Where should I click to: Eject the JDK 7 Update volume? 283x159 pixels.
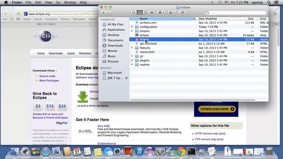tap(126, 78)
